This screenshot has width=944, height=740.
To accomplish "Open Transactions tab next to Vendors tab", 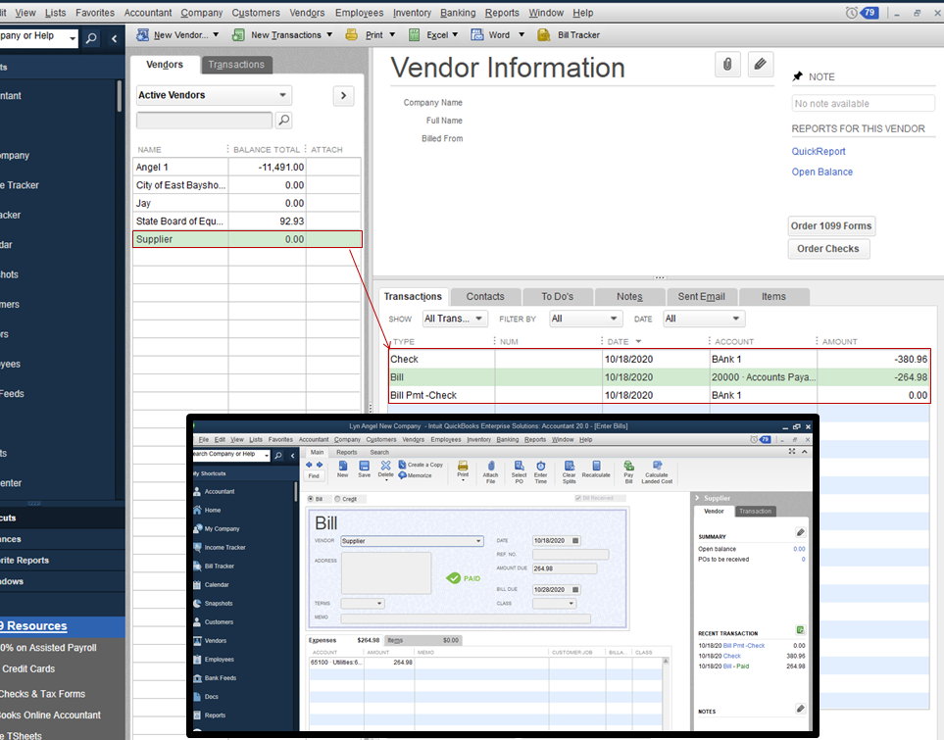I will [x=236, y=65].
